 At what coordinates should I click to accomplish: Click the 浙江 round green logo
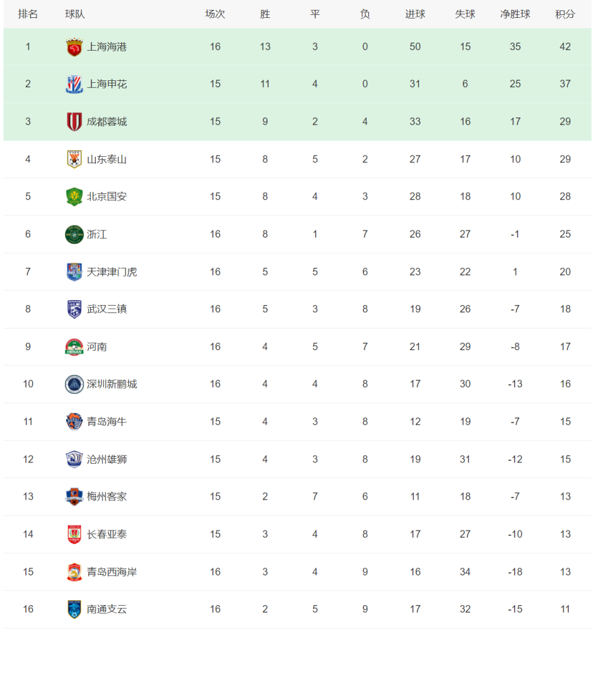tap(74, 235)
